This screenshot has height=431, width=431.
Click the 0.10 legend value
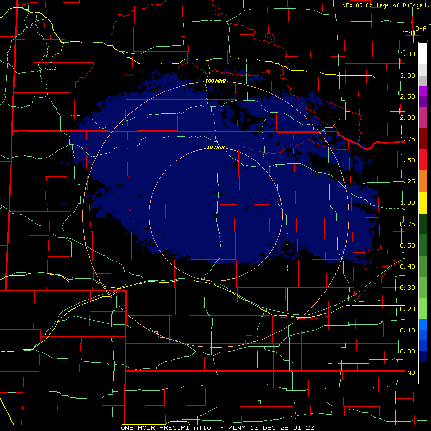[408, 330]
